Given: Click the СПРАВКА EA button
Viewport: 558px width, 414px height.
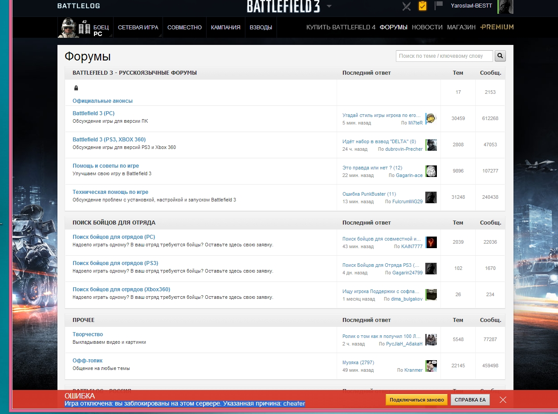Looking at the screenshot, I should click(470, 400).
